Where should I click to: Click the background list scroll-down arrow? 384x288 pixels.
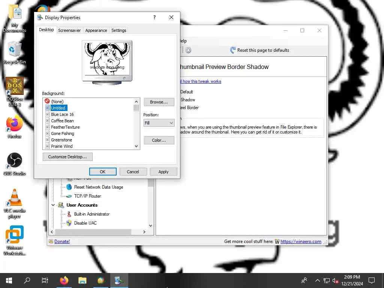136,146
